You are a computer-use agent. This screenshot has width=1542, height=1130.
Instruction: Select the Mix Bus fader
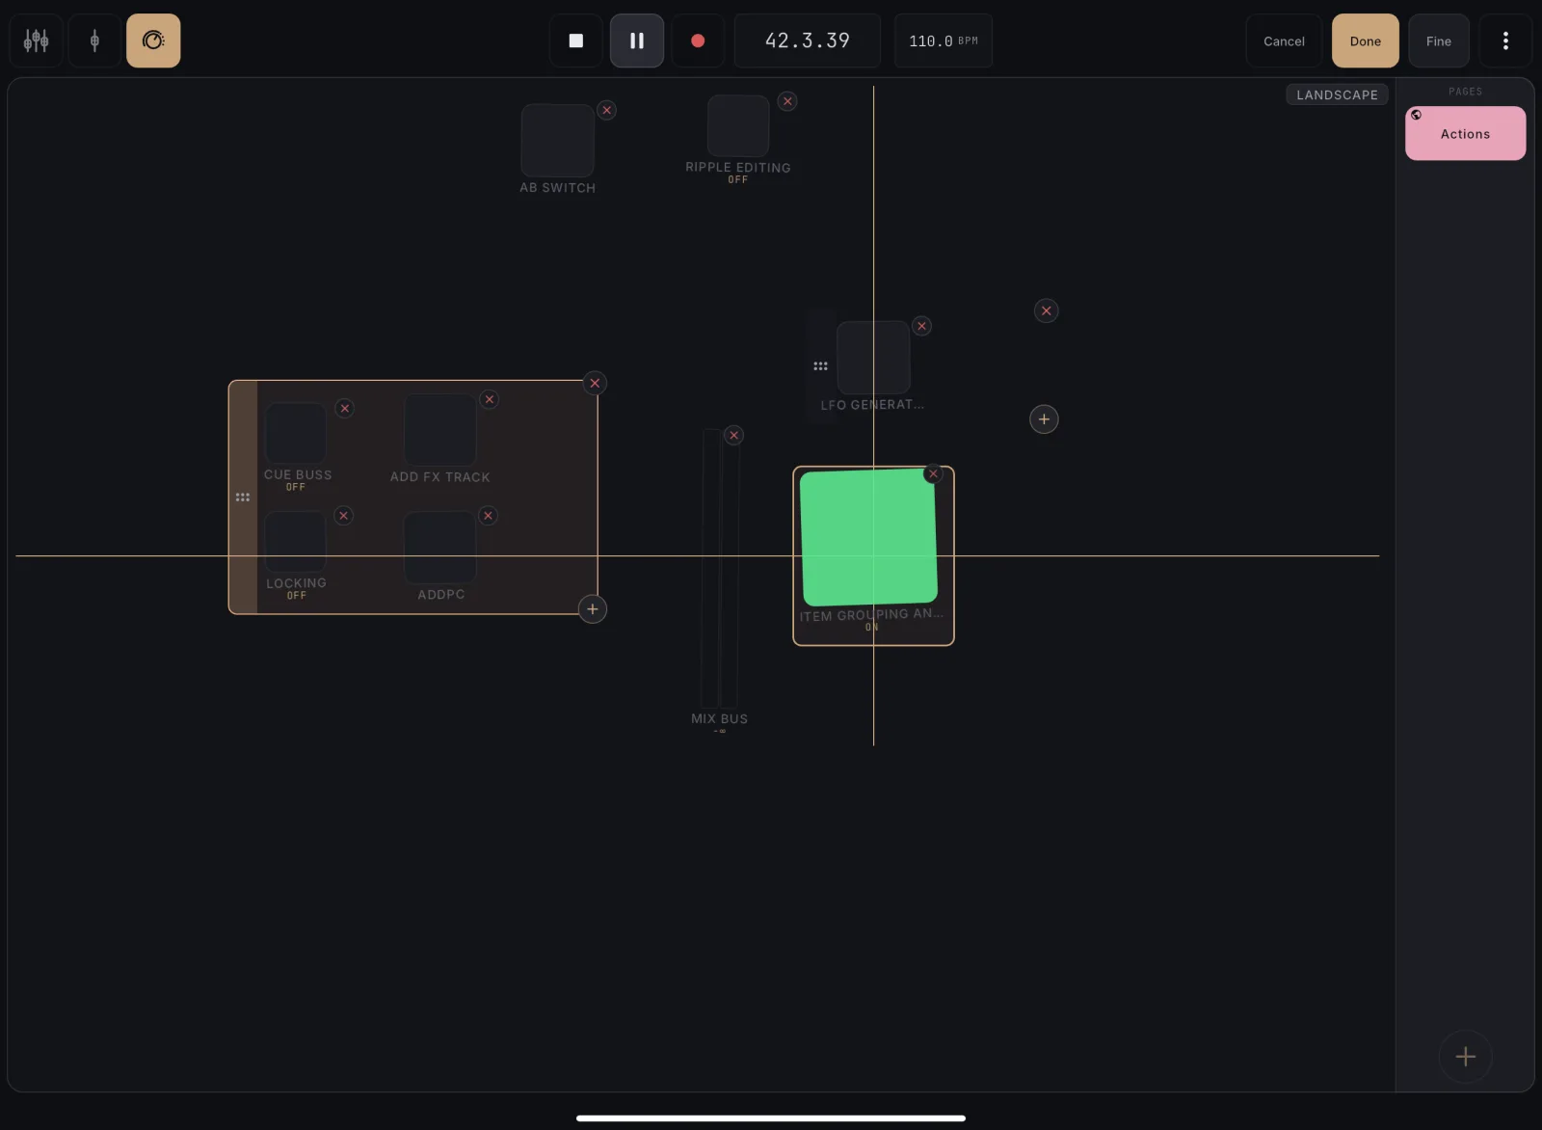[x=720, y=569]
